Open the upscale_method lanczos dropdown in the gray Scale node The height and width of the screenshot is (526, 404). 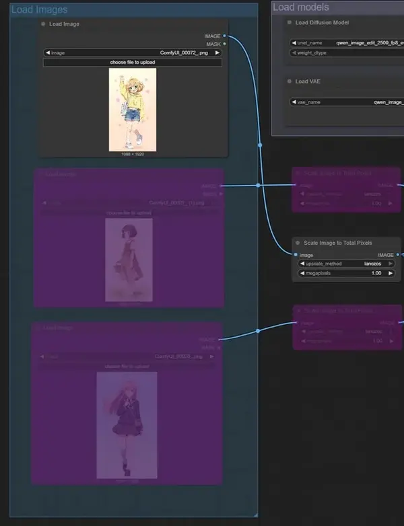click(346, 264)
